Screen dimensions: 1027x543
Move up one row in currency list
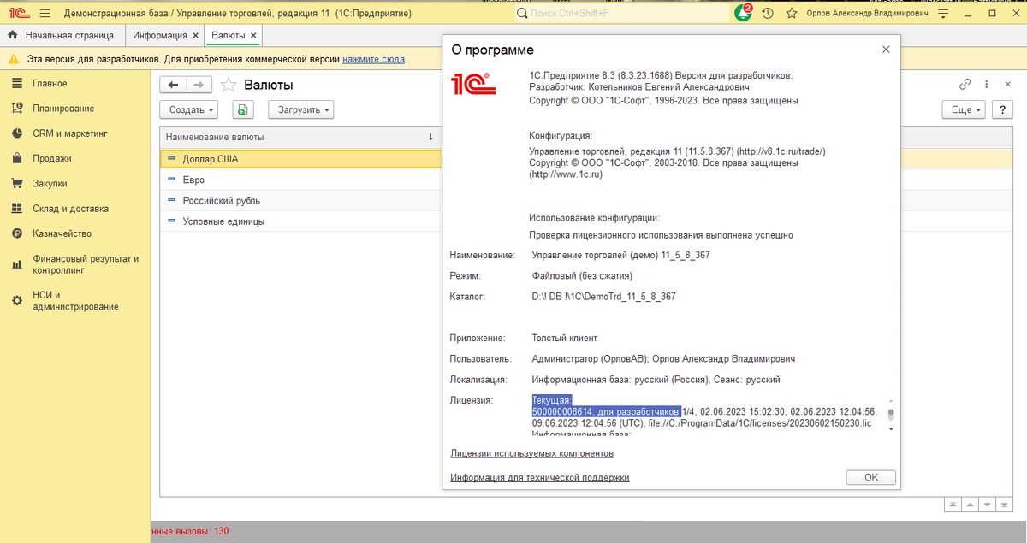(971, 504)
